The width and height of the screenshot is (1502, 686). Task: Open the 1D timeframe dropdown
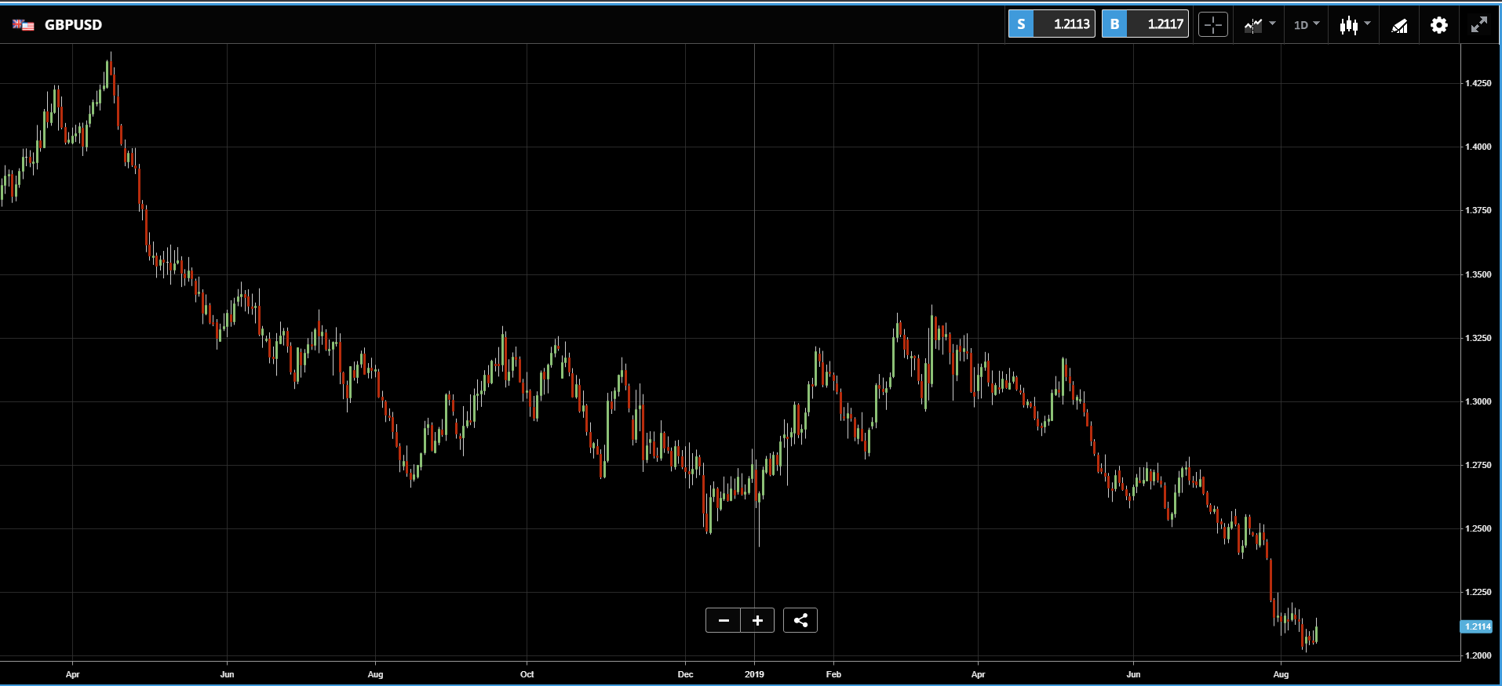(x=1307, y=25)
